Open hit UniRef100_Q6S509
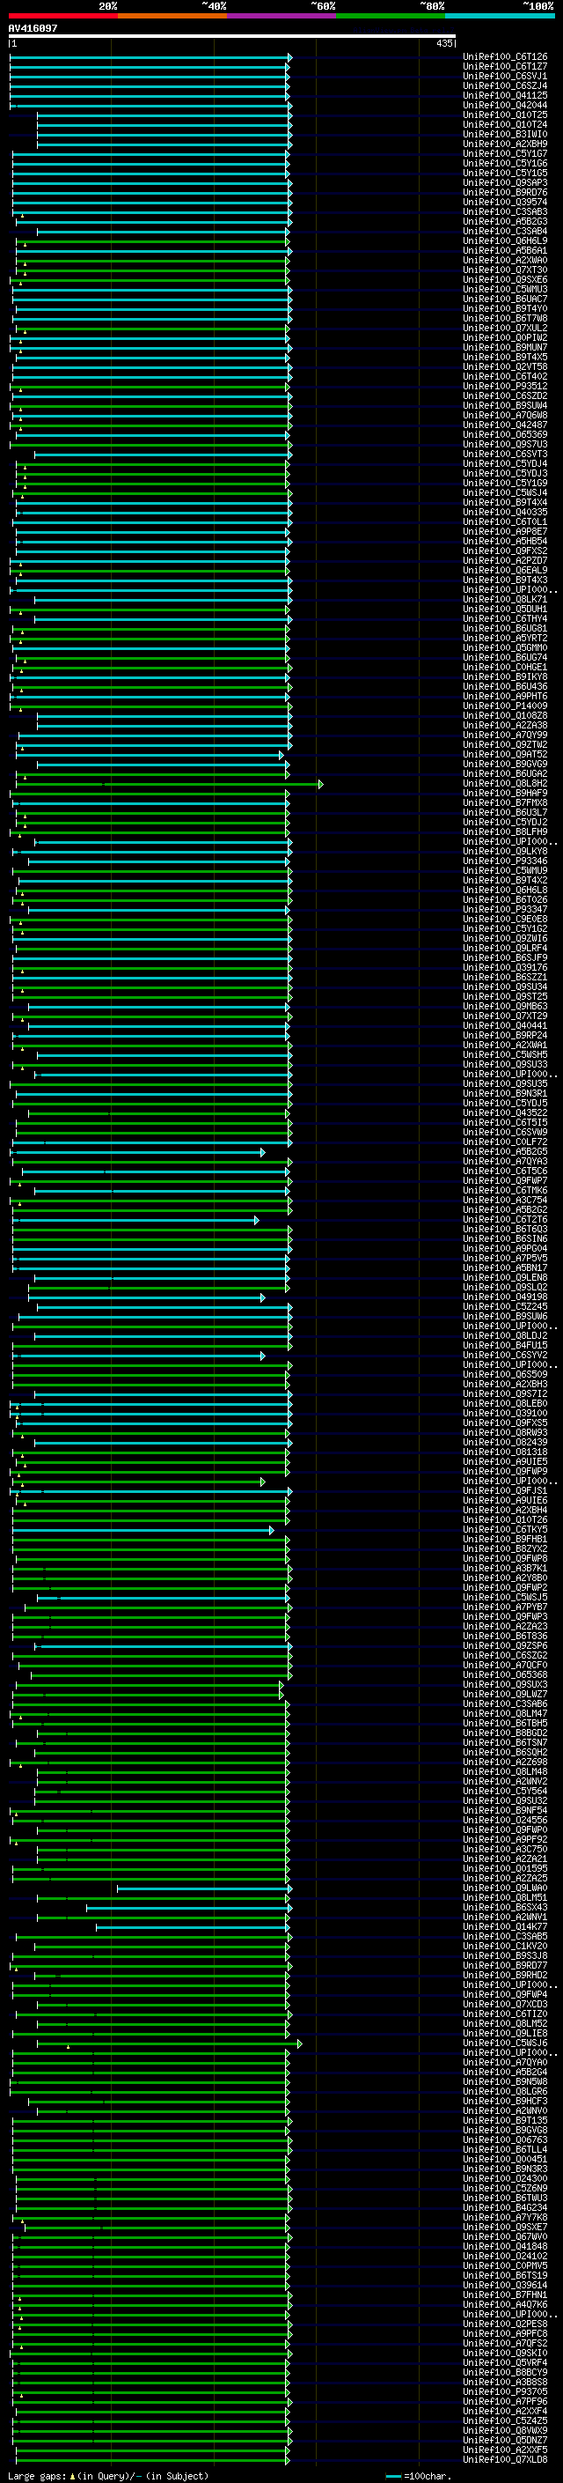The height and width of the screenshot is (2483, 563). pyautogui.click(x=505, y=1373)
